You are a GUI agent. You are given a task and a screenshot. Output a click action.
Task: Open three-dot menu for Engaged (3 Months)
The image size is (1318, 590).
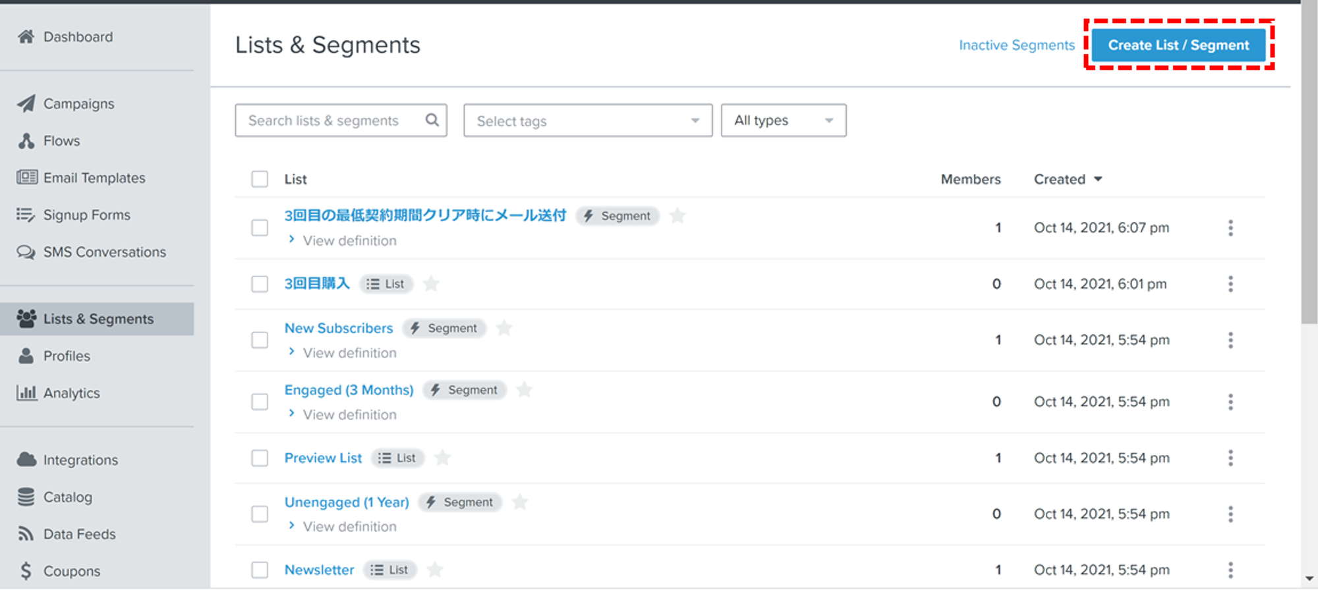[x=1230, y=402]
